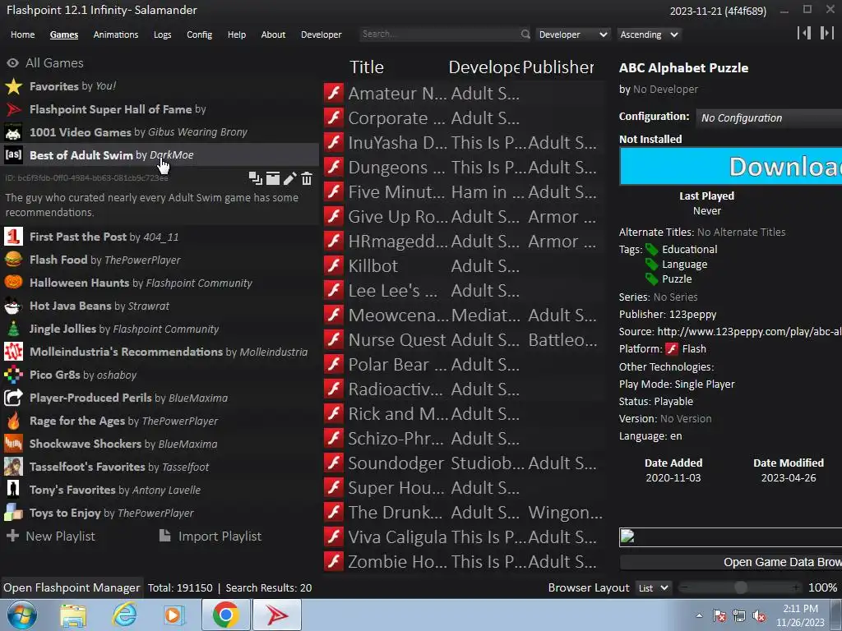
Task: Click the Halloween Haunts pumpkin icon
Action: [13, 283]
